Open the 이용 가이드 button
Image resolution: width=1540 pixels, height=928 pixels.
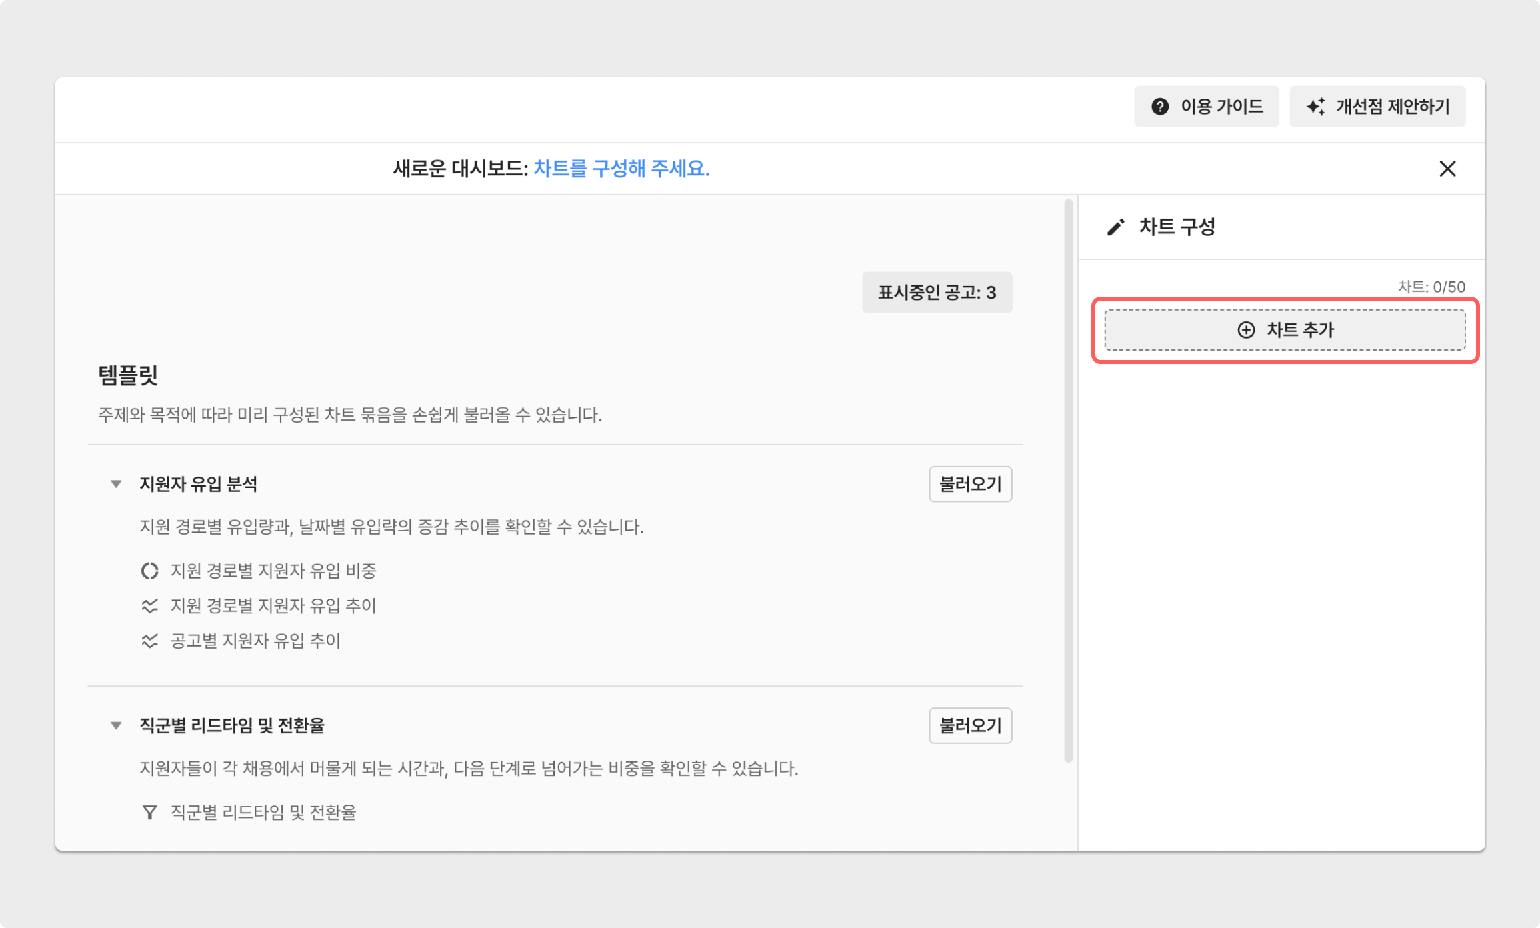pos(1207,107)
